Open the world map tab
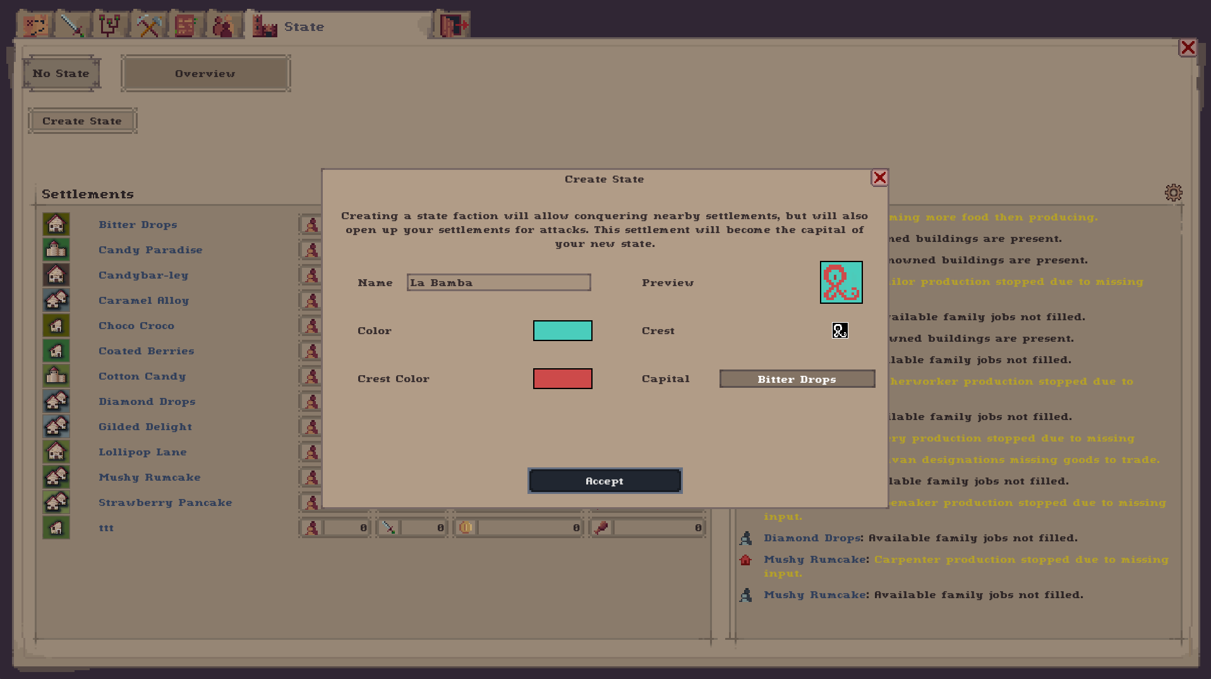Viewport: 1211px width, 679px height. click(35, 26)
